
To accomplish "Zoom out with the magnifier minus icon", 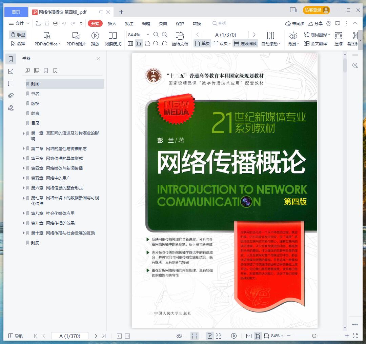I will pyautogui.click(x=156, y=35).
